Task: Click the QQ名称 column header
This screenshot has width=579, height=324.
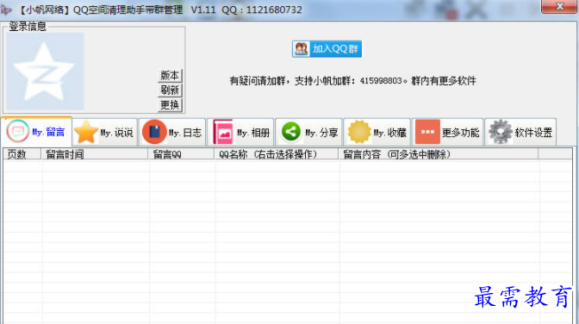Action: coord(277,154)
